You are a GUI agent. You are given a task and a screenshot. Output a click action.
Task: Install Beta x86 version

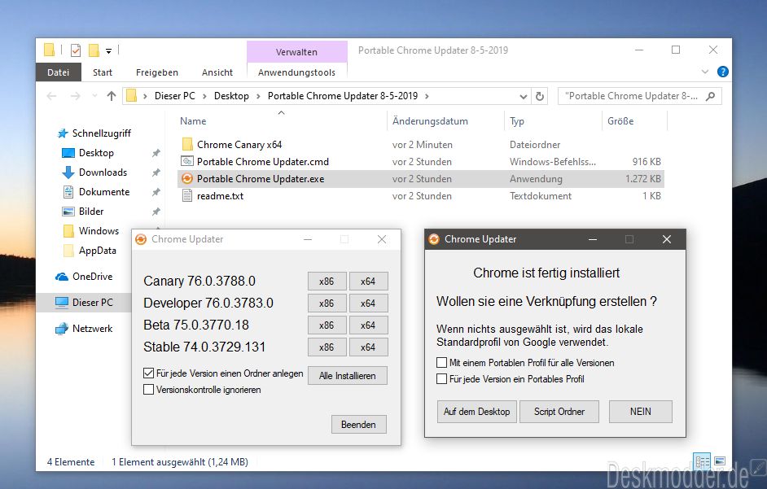[x=327, y=325]
